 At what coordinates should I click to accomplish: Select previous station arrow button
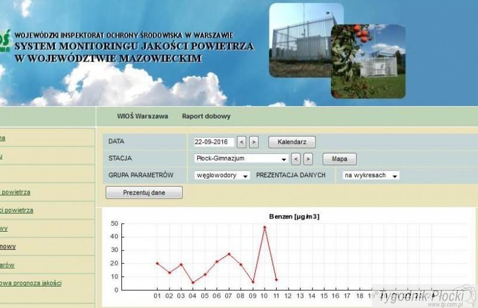pyautogui.click(x=296, y=159)
